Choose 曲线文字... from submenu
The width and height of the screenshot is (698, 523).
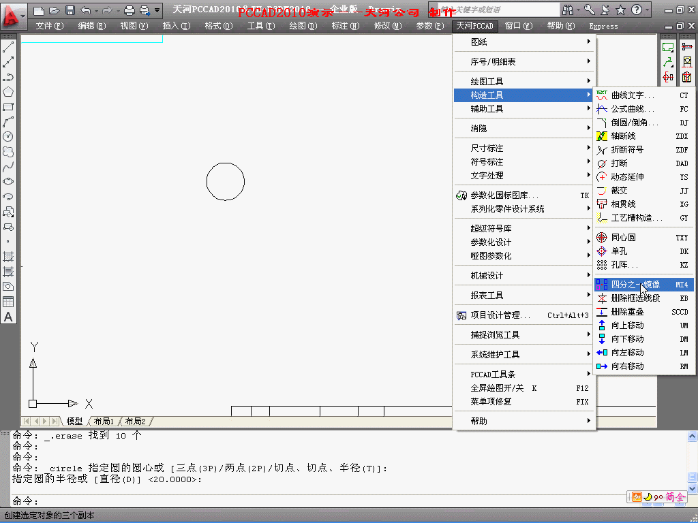[x=645, y=95]
